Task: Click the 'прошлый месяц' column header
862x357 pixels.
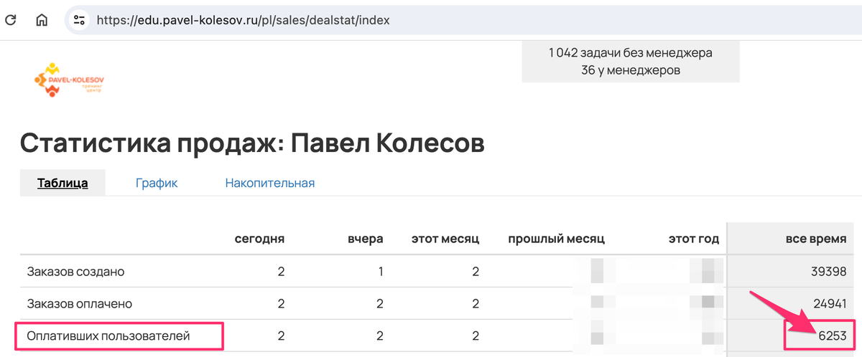Action: click(557, 239)
